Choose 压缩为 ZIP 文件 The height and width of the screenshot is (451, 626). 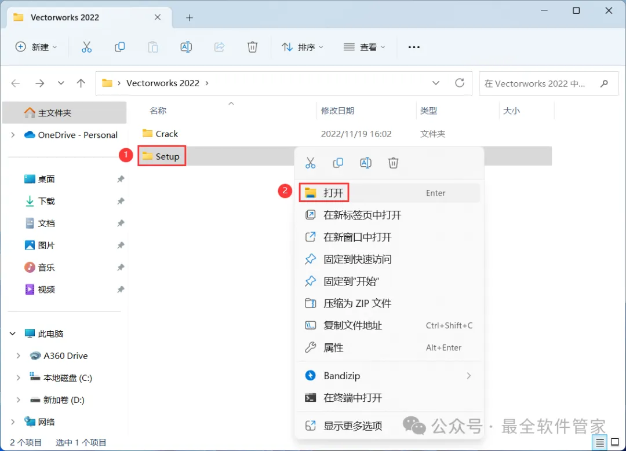[x=390, y=303]
